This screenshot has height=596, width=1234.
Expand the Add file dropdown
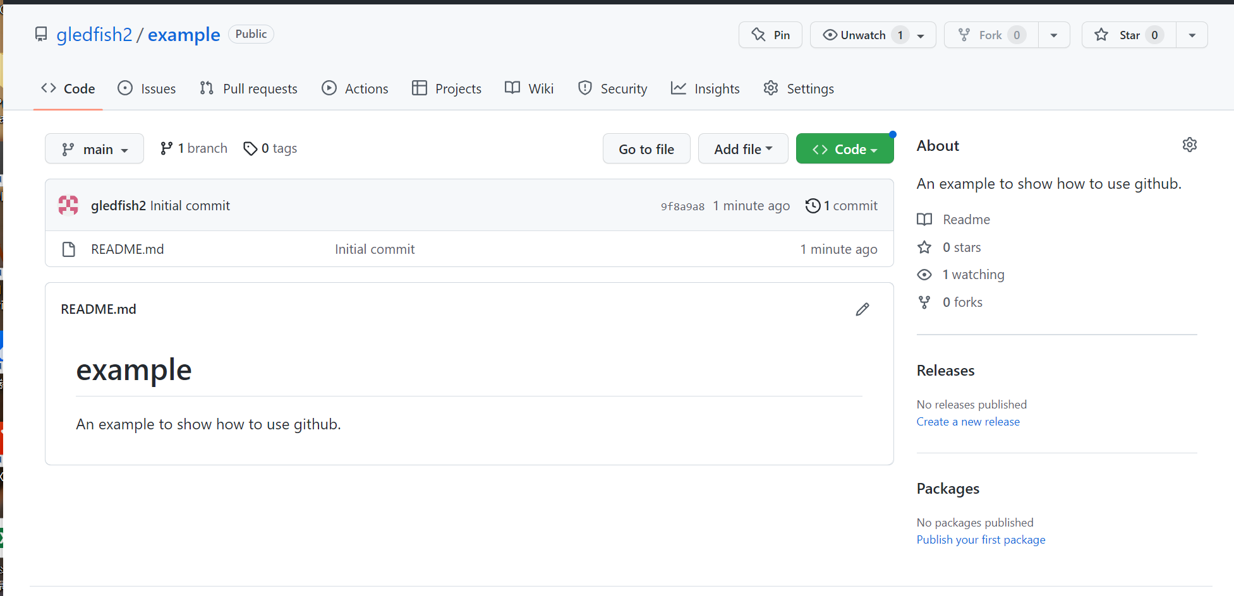[742, 149]
